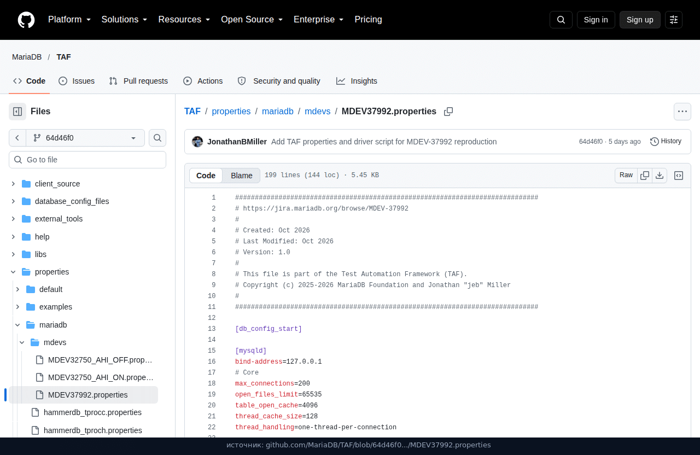Click the Sign in button
The image size is (700, 455).
(x=596, y=20)
